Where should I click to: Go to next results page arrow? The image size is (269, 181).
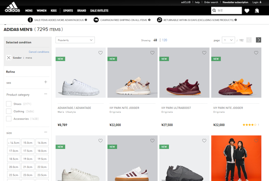point(258,40)
